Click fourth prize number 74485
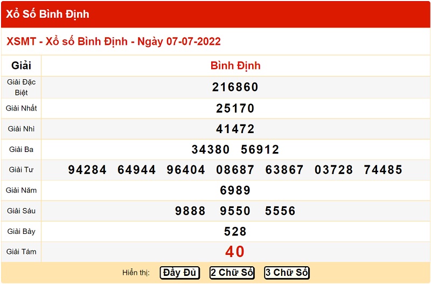431x284 pixels. point(383,170)
